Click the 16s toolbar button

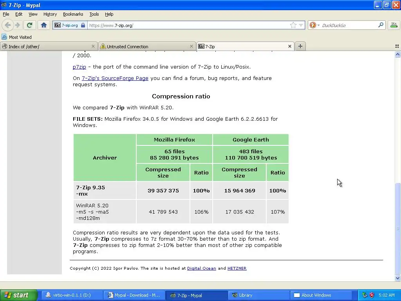(394, 25)
